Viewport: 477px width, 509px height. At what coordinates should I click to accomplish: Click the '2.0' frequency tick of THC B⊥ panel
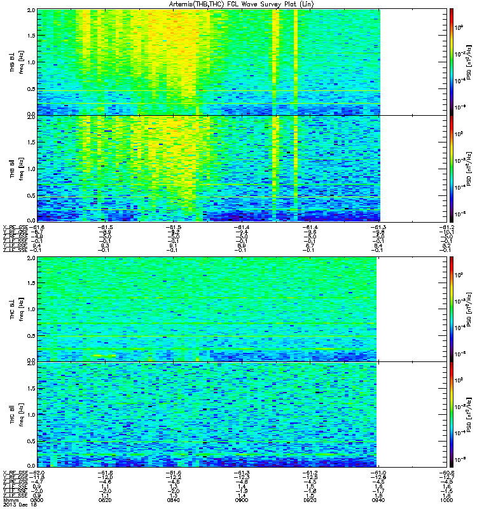pyautogui.click(x=31, y=258)
